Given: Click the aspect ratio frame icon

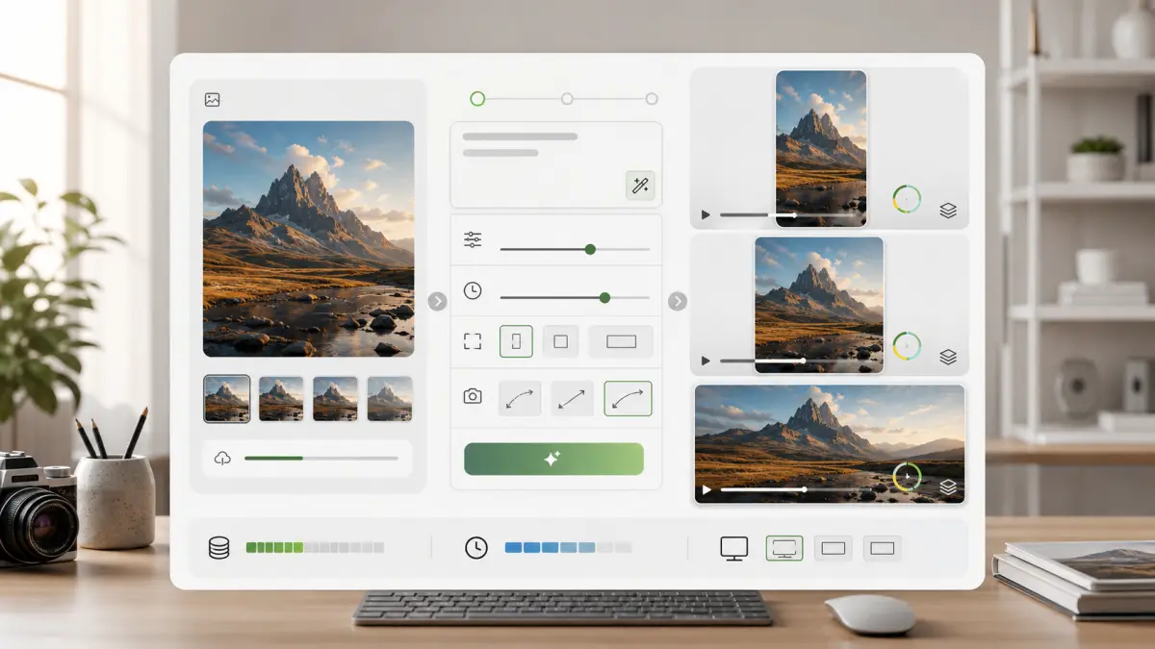Looking at the screenshot, I should (x=473, y=341).
